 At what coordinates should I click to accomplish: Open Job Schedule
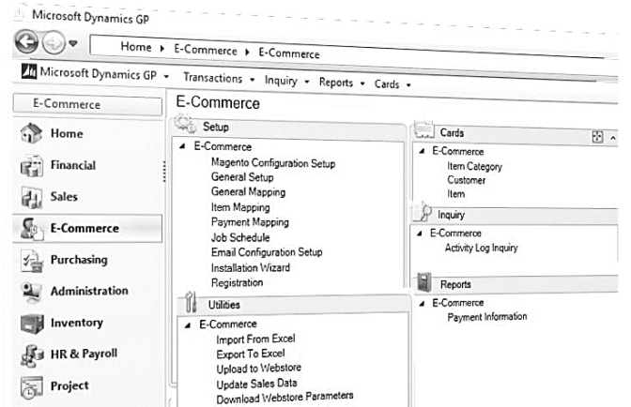click(240, 237)
